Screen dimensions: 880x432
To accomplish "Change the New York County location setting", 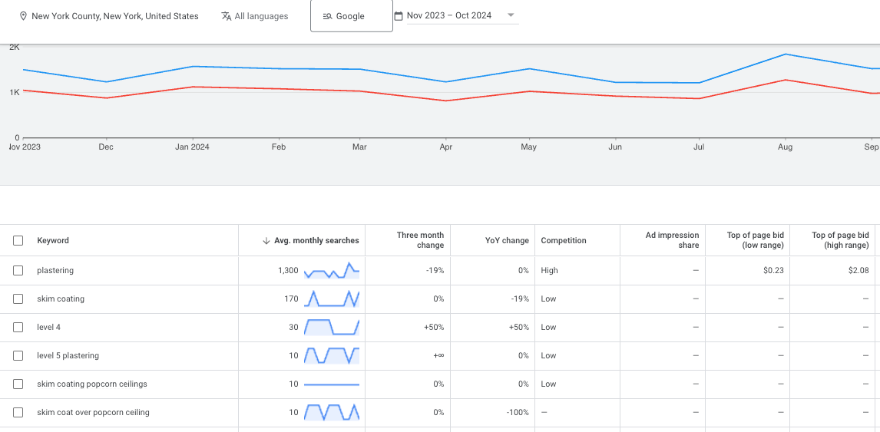I will tap(114, 16).
